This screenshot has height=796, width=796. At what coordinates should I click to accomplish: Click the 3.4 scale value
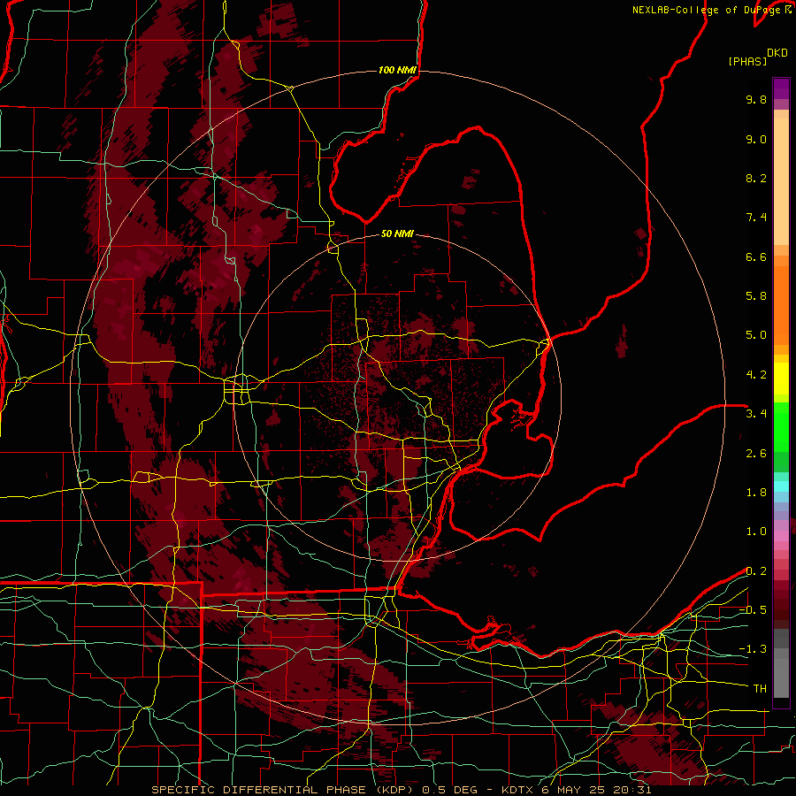coord(756,414)
